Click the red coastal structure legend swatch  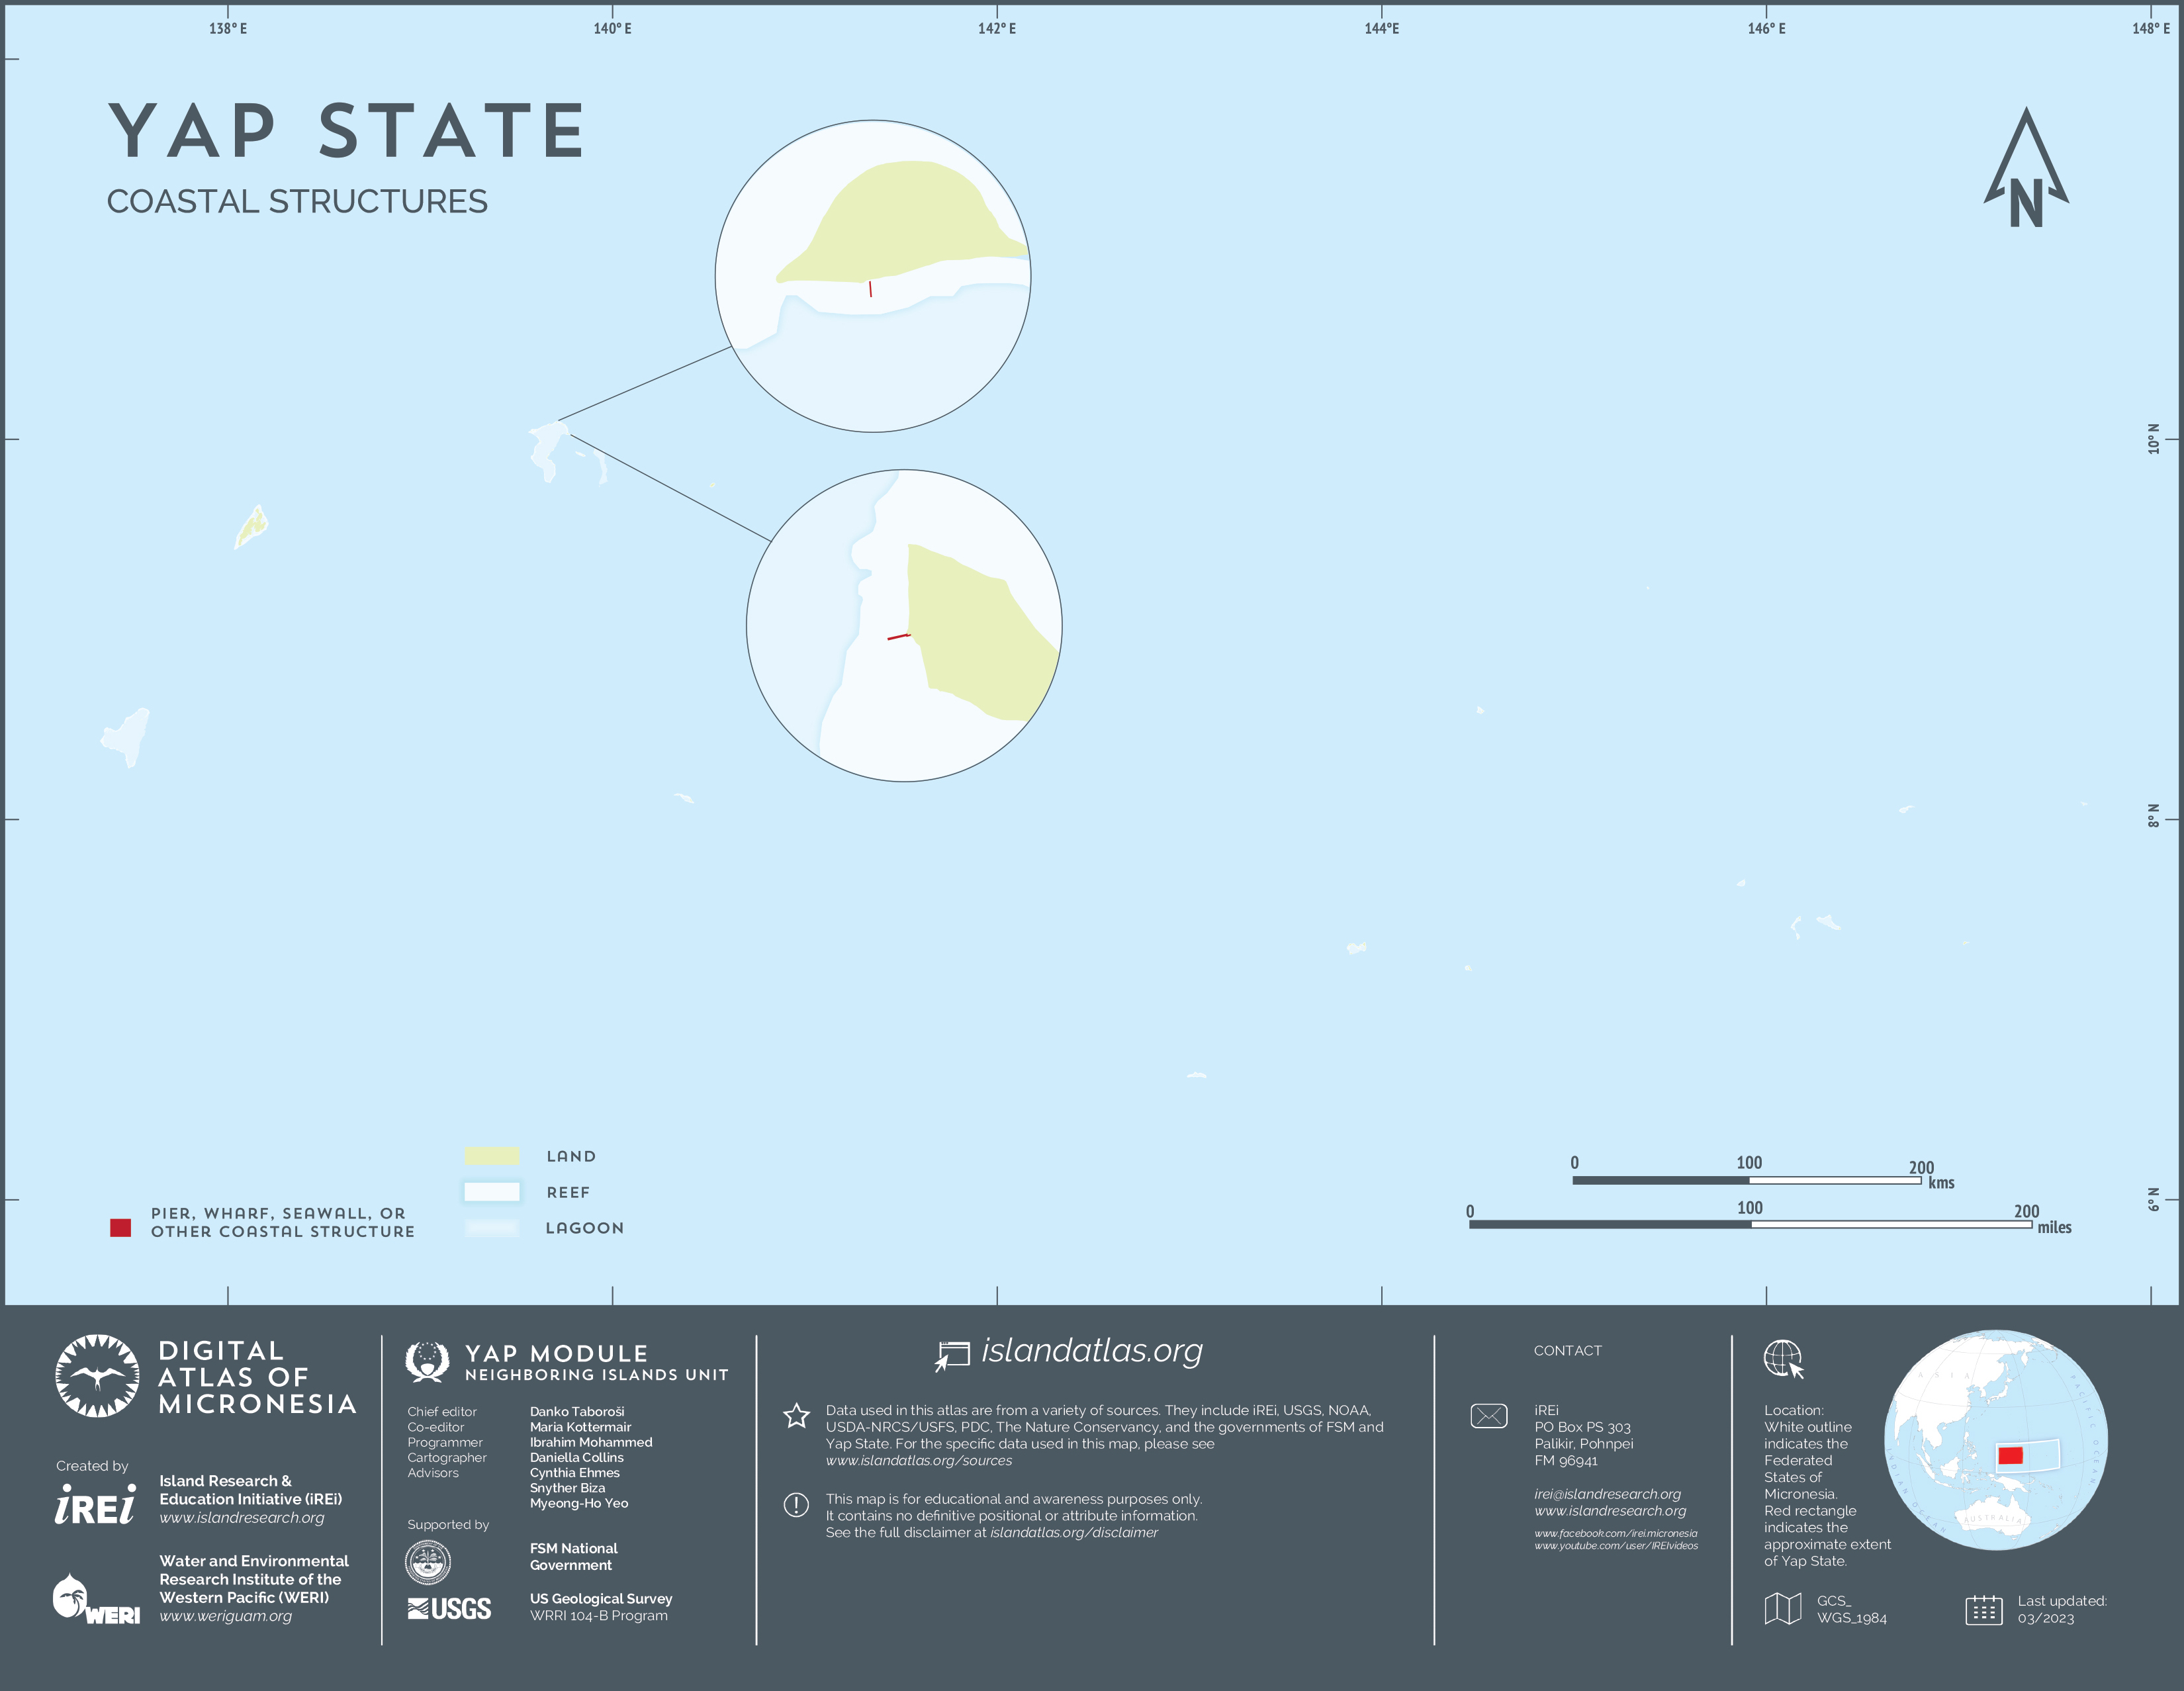coord(120,1228)
